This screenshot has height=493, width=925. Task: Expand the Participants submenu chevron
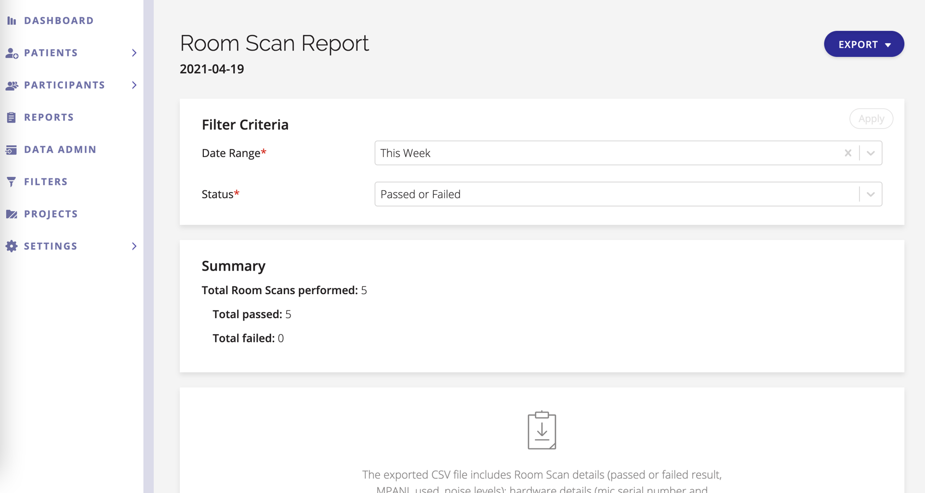[x=134, y=85]
